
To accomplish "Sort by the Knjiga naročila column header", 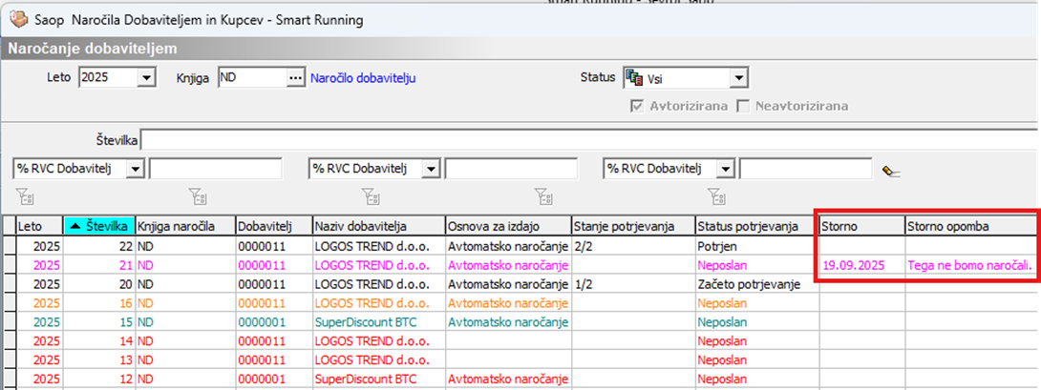I will [185, 225].
